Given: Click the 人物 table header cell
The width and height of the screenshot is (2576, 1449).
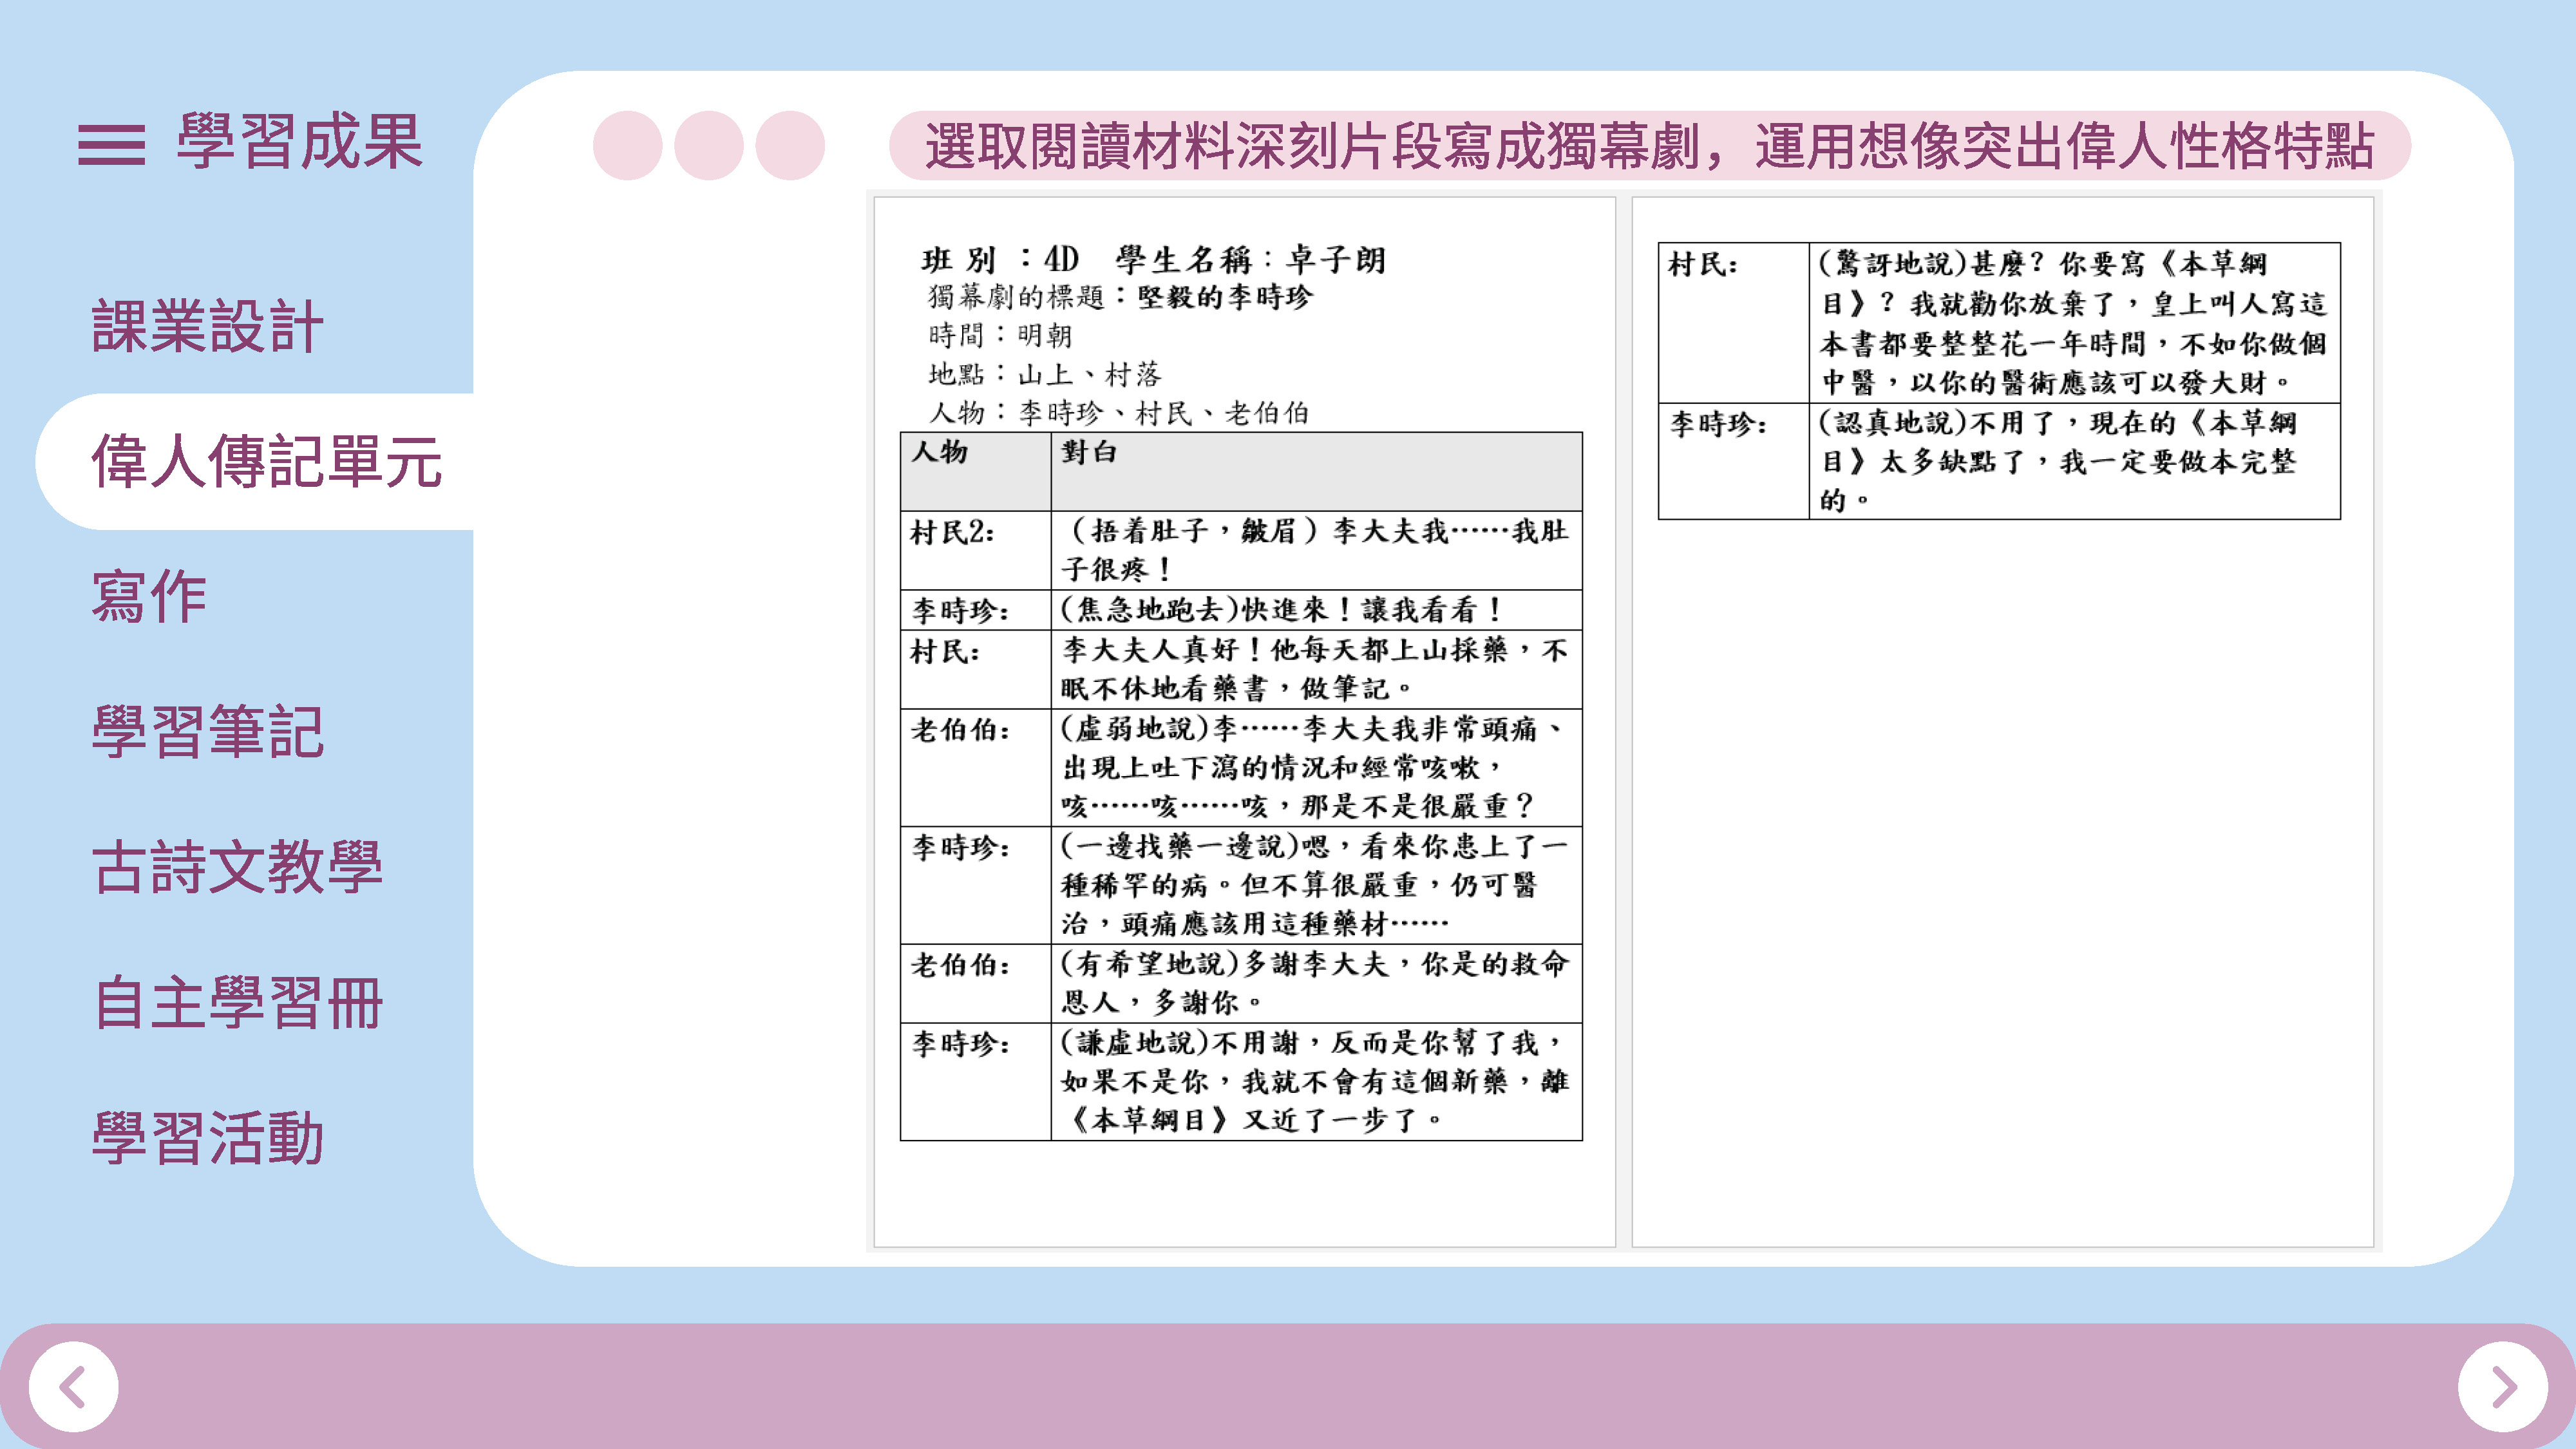Looking at the screenshot, I should (x=975, y=471).
